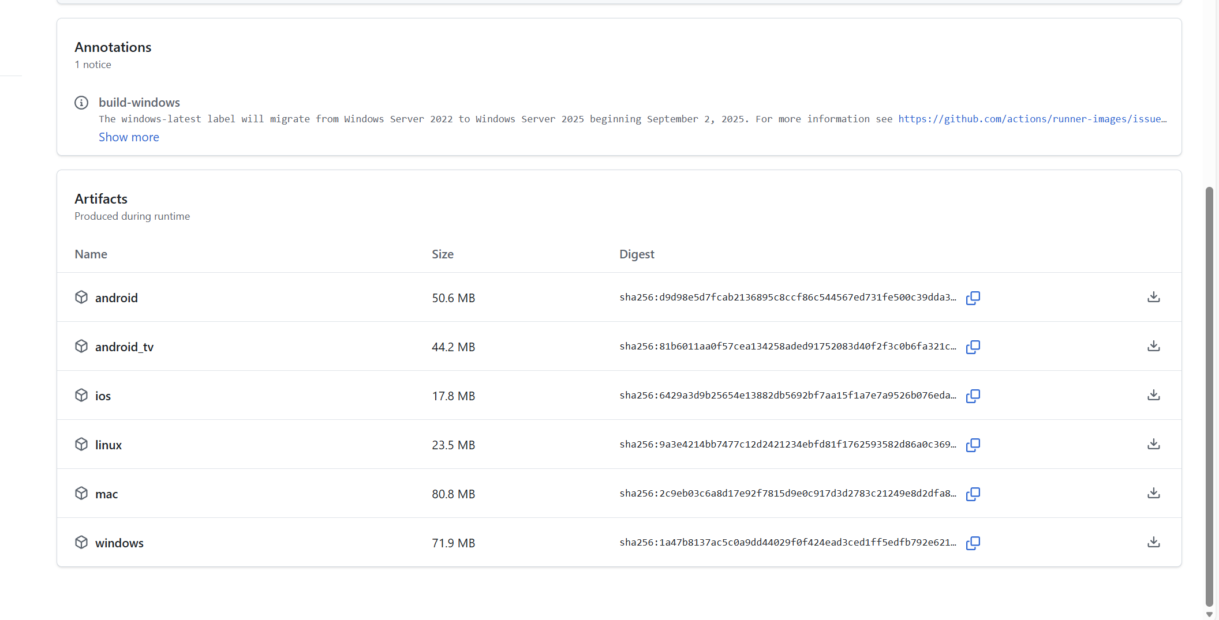
Task: Copy the windows artifact digest
Action: coord(973,543)
